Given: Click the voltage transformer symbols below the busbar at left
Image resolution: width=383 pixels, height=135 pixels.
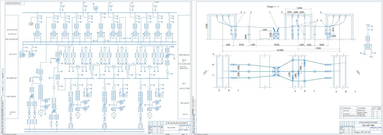Looking at the screenshot, I should pyautogui.click(x=28, y=54).
